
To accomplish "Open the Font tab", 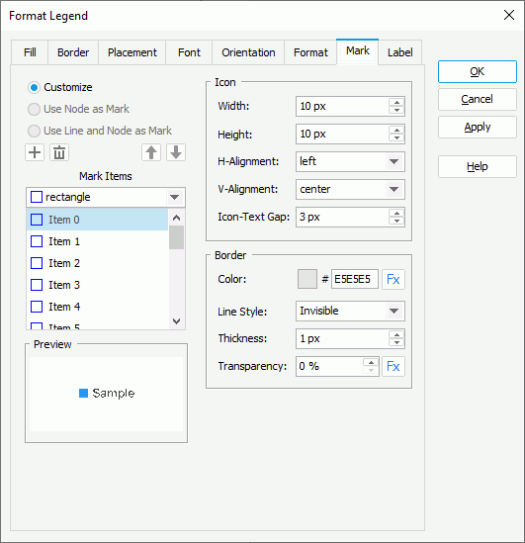I will (x=189, y=52).
